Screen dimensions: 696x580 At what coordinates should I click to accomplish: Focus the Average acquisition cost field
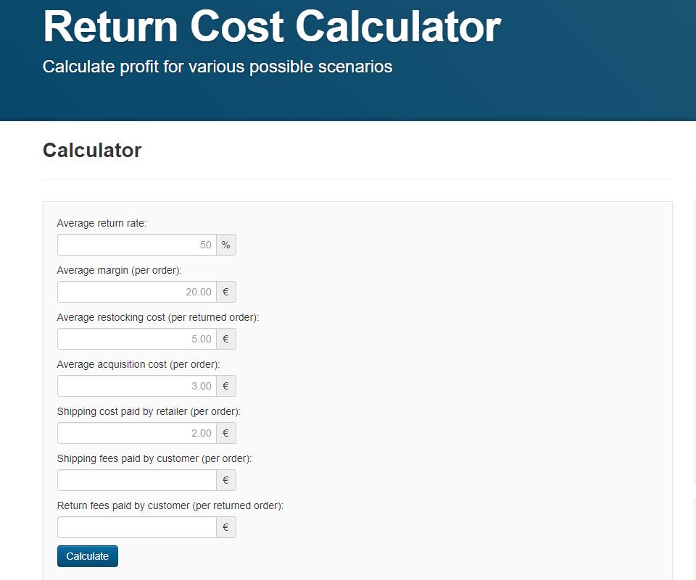[x=136, y=386]
